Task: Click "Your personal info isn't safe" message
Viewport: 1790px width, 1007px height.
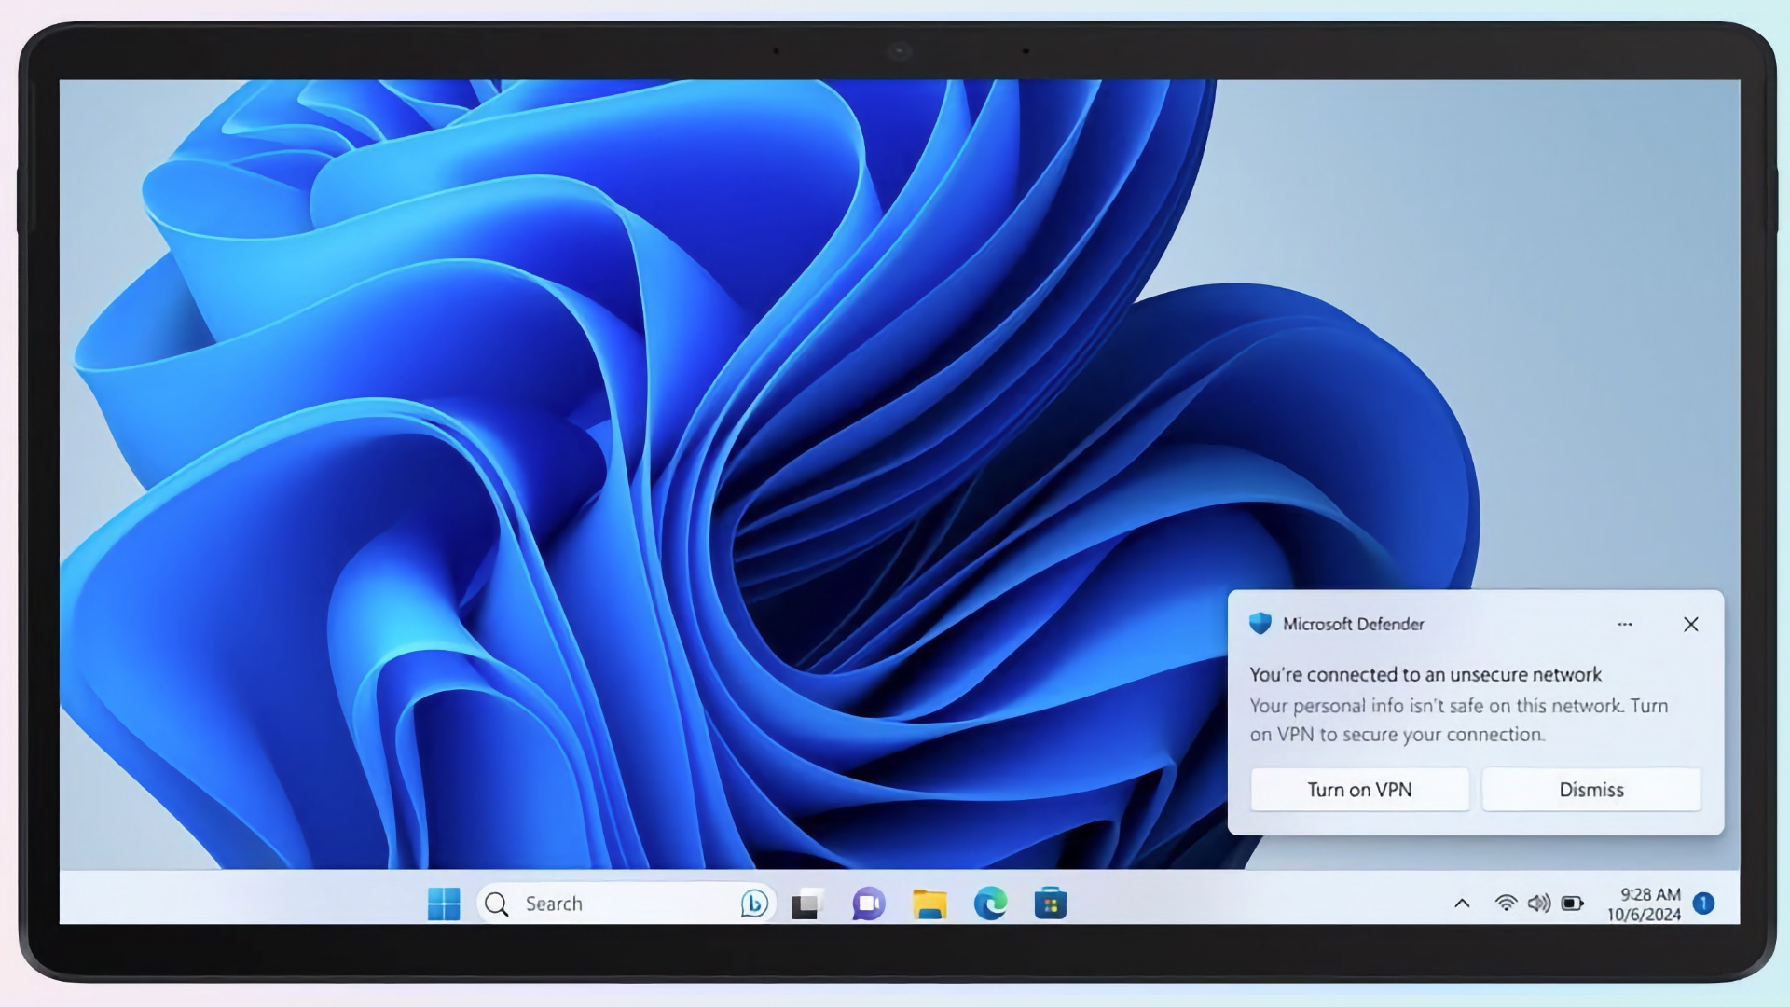Action: click(1459, 720)
